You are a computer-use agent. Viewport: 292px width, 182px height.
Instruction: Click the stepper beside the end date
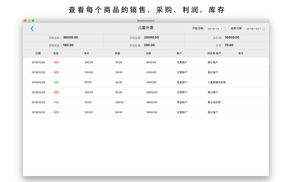point(264,28)
